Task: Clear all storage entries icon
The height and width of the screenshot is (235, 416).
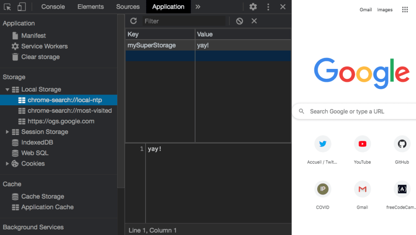Action: 240,21
